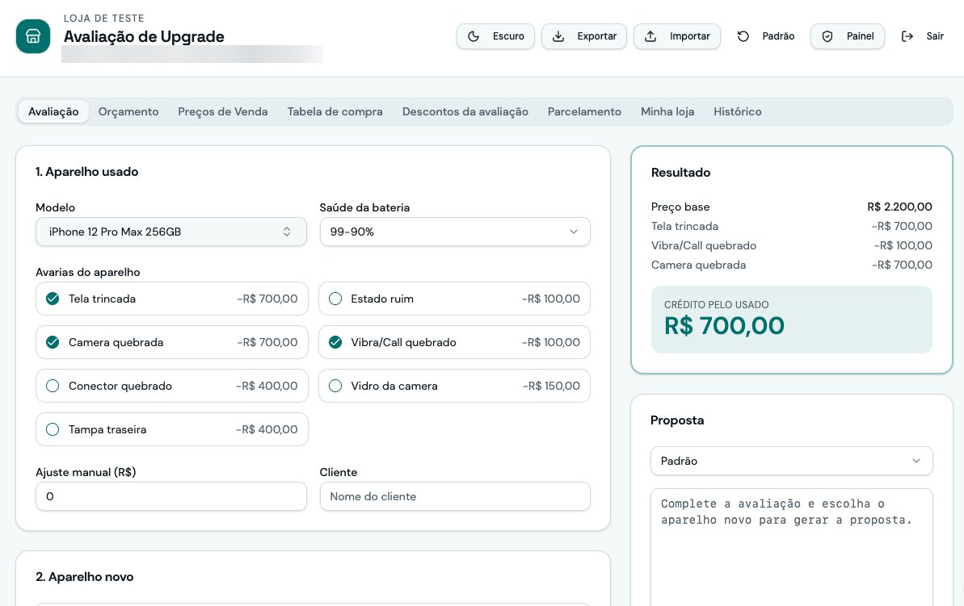Screen dimensions: 964x606
Task: Click the 2. Aparelho novo heading
Action: coord(85,577)
